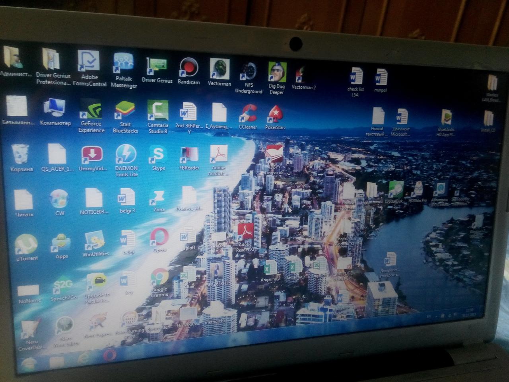This screenshot has width=509, height=382.
Task: Open the Корзина recycle bin
Action: pos(20,154)
